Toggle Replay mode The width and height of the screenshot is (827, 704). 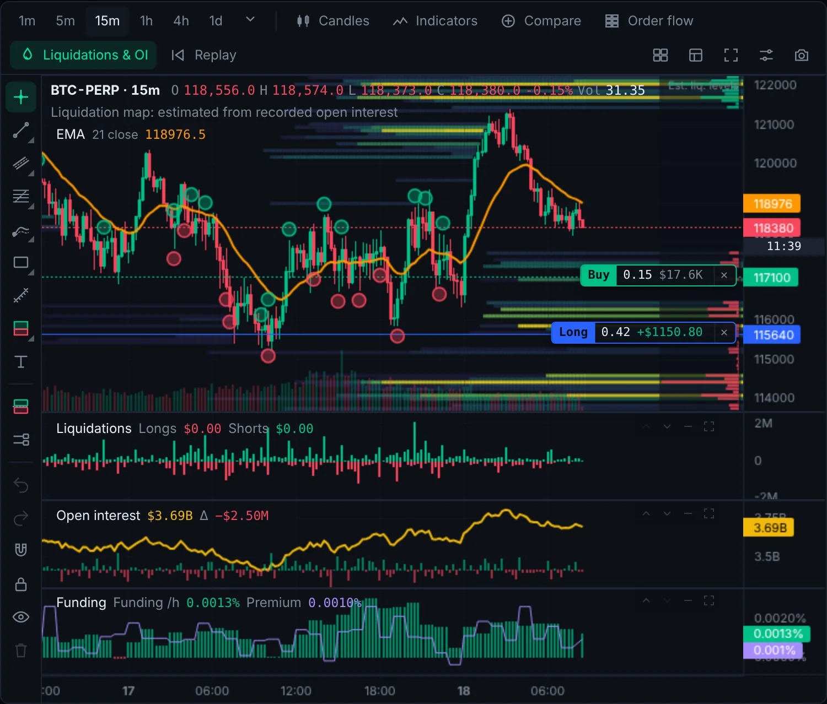coord(203,55)
